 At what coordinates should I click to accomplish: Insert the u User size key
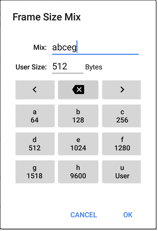122,172
